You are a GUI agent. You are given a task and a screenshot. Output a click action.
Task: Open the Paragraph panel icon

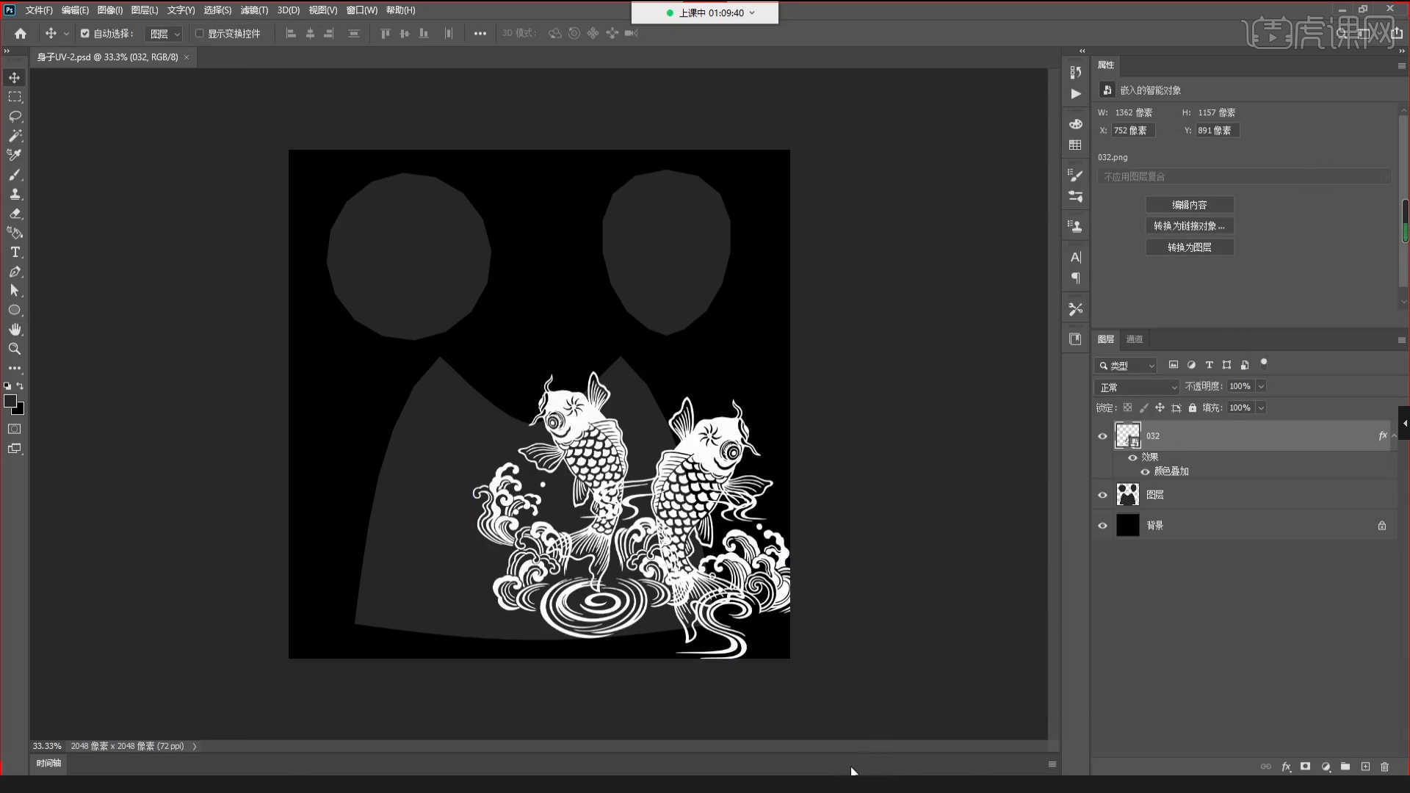(1076, 278)
